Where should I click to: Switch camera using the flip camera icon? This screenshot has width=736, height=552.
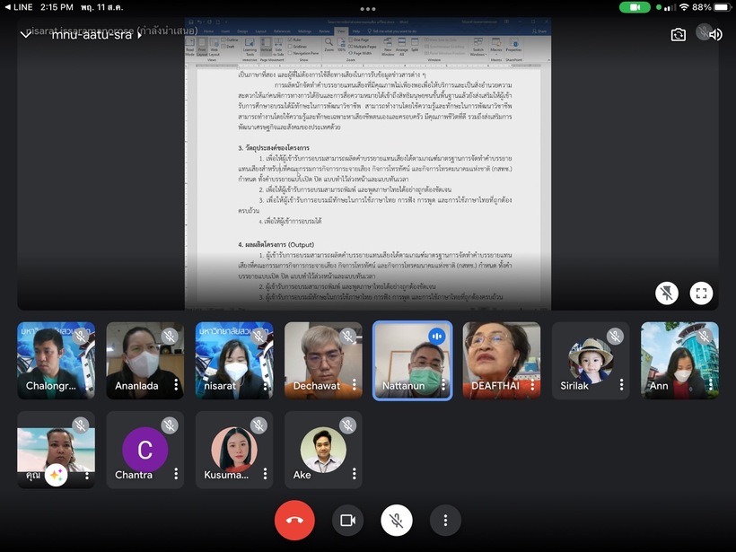pyautogui.click(x=679, y=34)
